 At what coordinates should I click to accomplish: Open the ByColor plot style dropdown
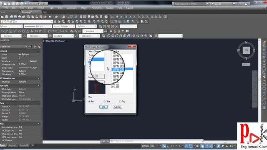(x=86, y=26)
